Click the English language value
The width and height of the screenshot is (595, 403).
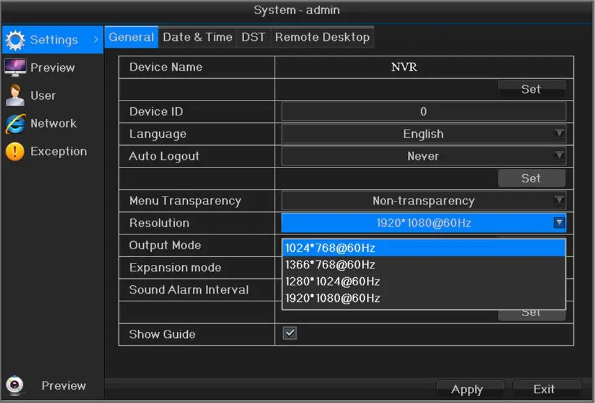coord(423,134)
